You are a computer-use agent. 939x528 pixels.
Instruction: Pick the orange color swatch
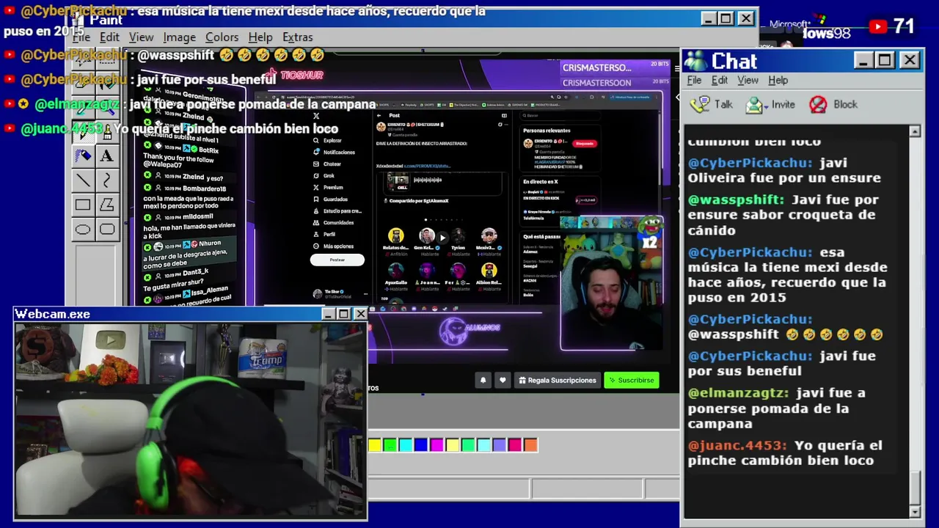coord(530,444)
